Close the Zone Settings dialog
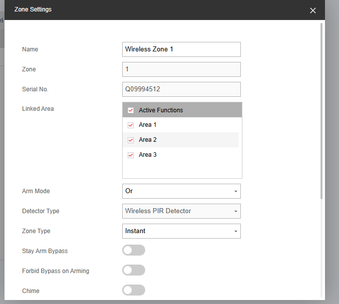Image resolution: width=339 pixels, height=304 pixels. point(313,10)
